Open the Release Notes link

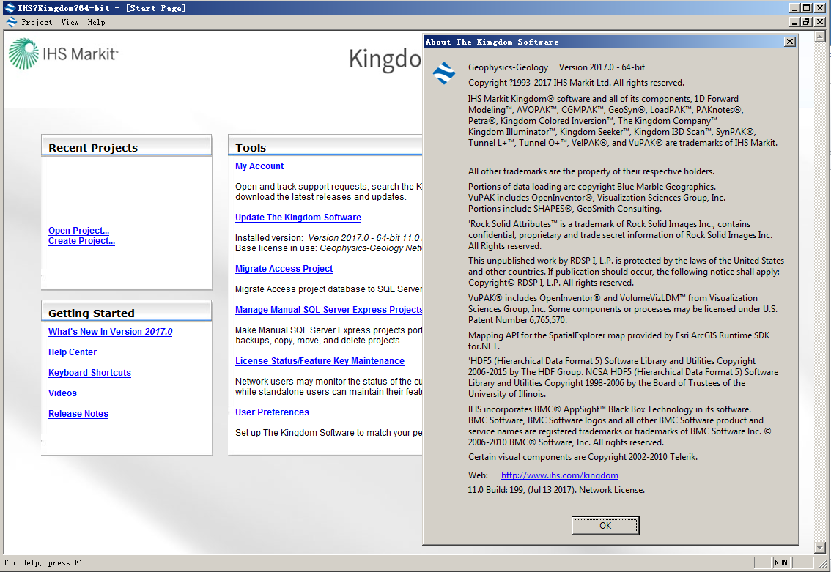pos(78,414)
